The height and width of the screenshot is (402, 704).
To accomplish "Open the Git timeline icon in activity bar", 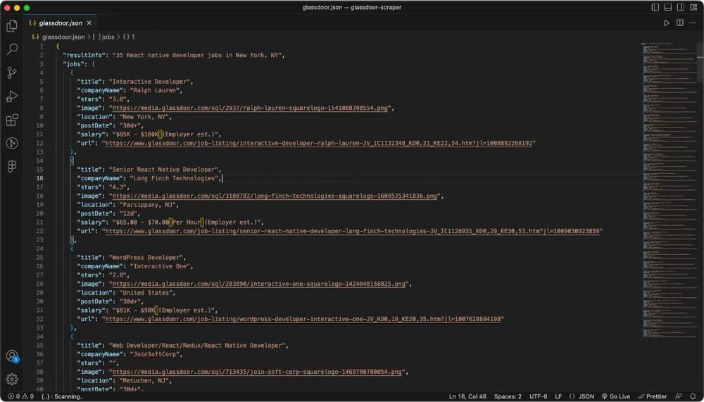I will coord(12,144).
